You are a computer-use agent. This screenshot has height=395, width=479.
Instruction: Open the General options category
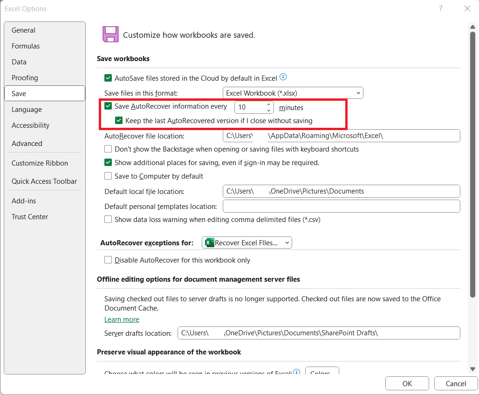tap(45, 30)
